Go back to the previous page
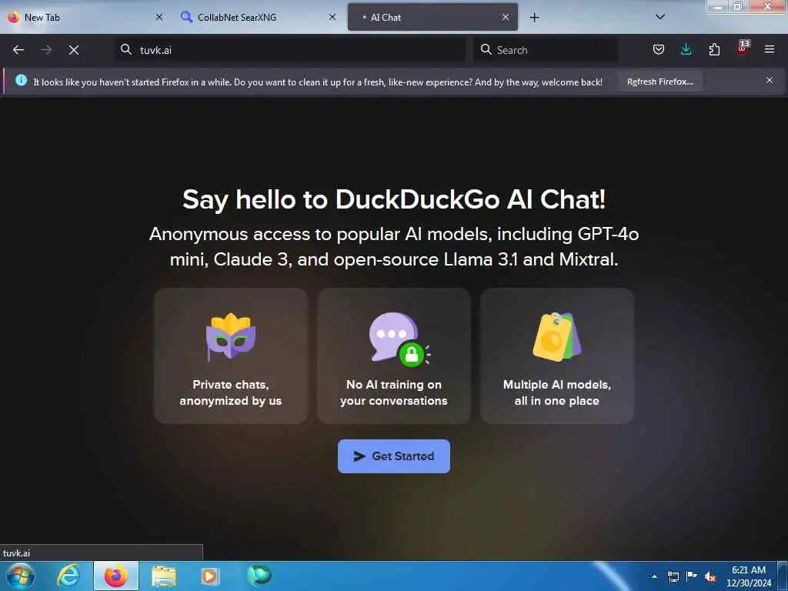Image resolution: width=788 pixels, height=591 pixels. 18,50
